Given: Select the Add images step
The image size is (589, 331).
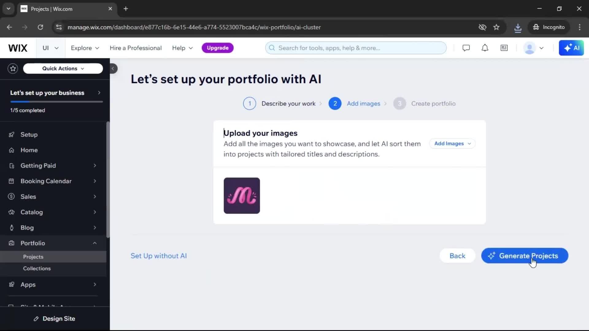Looking at the screenshot, I should 354,104.
